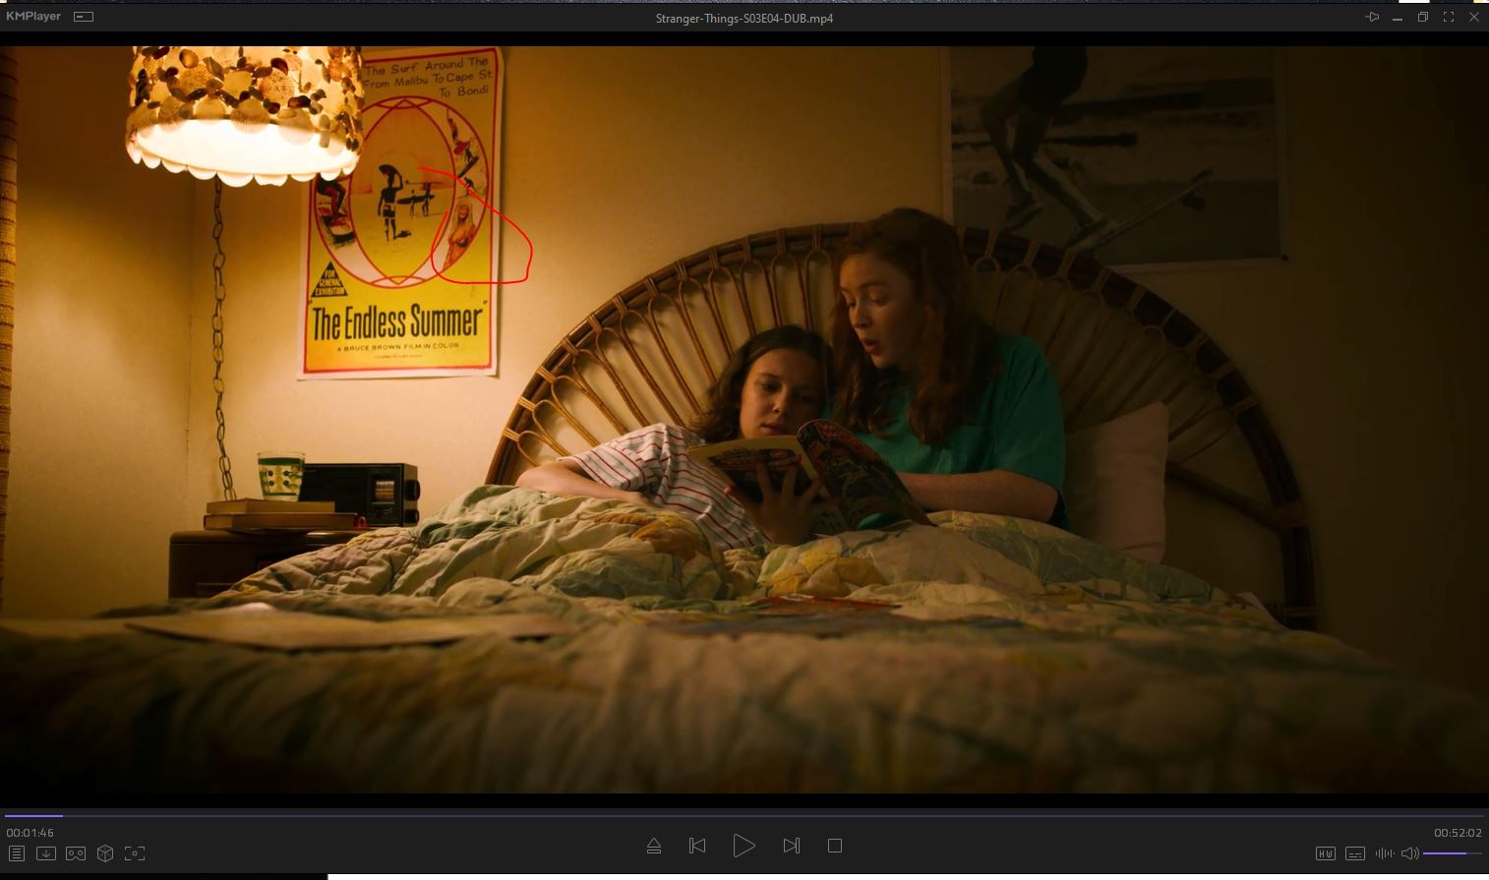Open the playlist panel icon

point(17,853)
